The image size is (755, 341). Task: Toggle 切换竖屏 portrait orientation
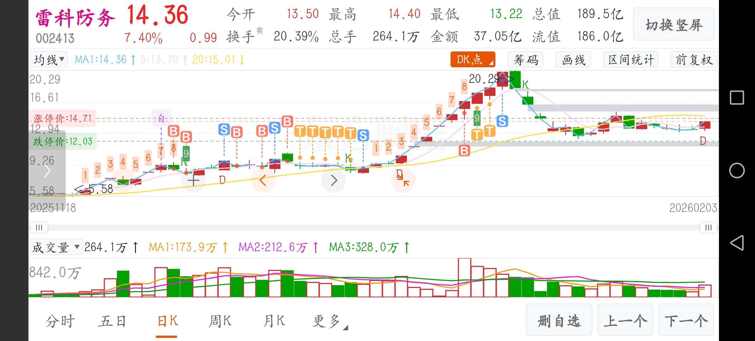(x=673, y=25)
